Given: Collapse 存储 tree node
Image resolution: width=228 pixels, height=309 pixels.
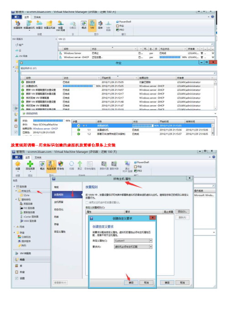Looking at the screenshot, I should coord(15,232).
